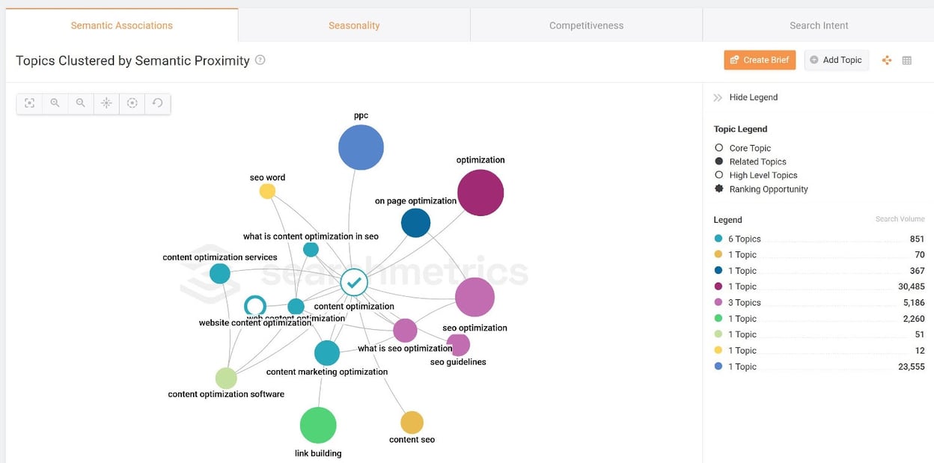This screenshot has width=934, height=463.
Task: Click the circular target icon in the toolbar
Action: pos(132,103)
